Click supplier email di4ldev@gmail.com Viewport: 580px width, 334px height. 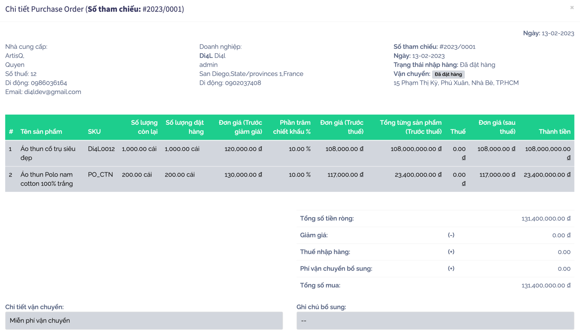coord(53,92)
